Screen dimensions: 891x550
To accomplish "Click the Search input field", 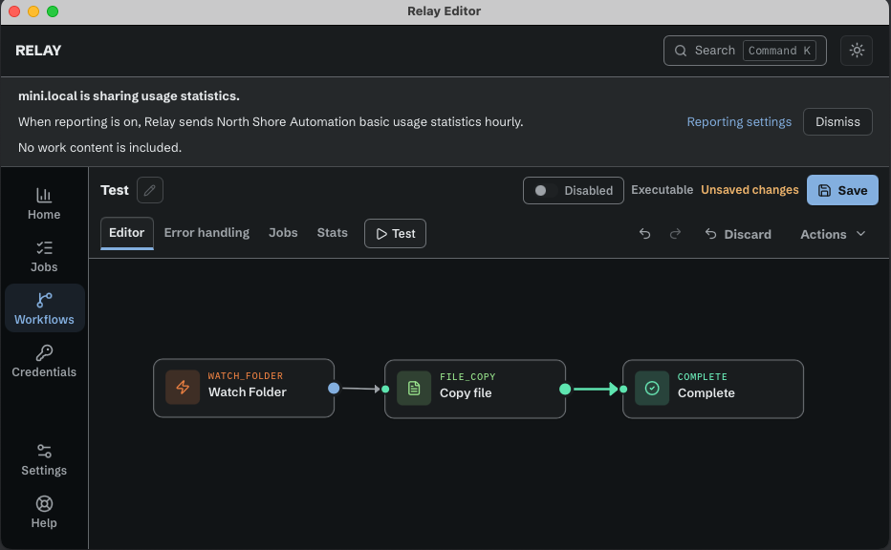I will point(745,51).
